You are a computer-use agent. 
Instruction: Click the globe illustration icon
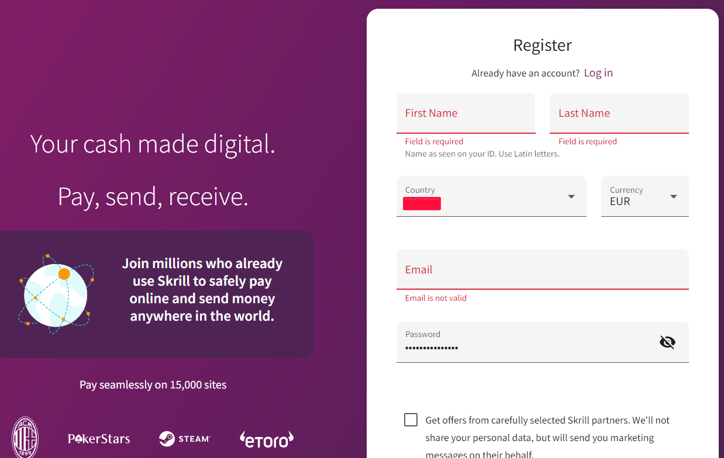click(56, 294)
